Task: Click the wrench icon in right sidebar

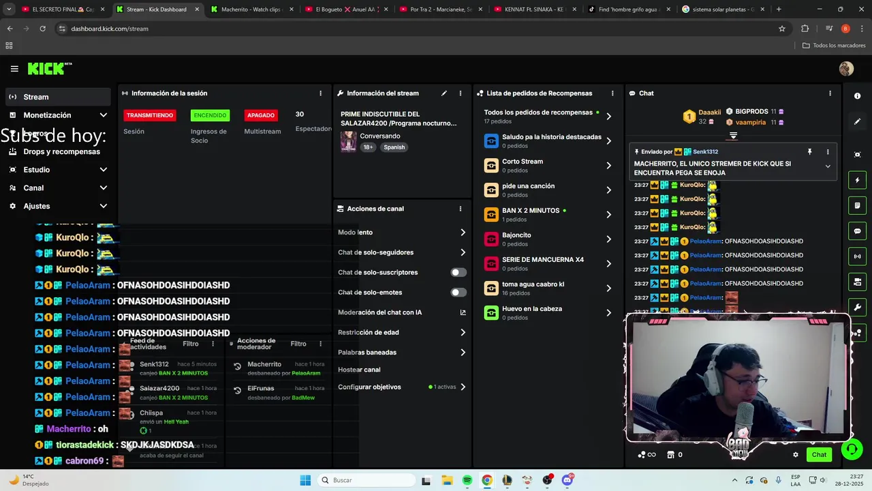Action: [857, 308]
